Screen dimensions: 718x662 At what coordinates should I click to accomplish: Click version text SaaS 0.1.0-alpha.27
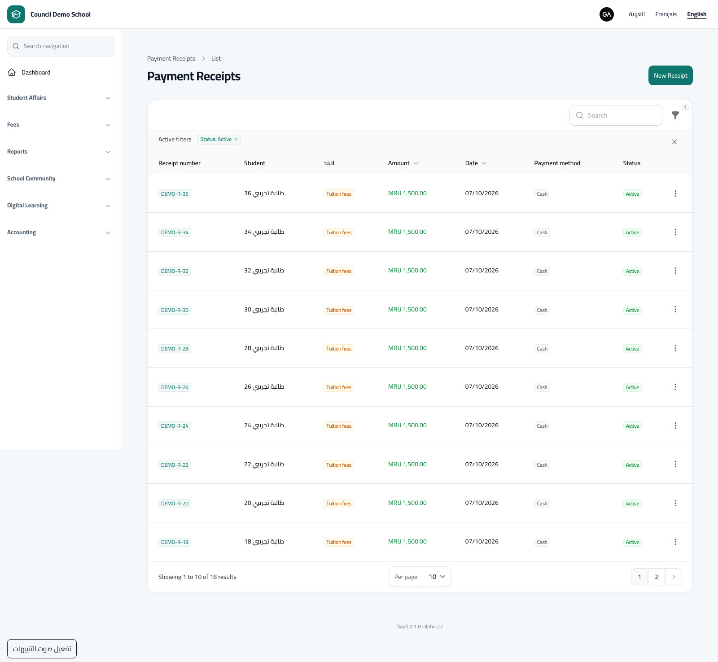click(x=420, y=627)
